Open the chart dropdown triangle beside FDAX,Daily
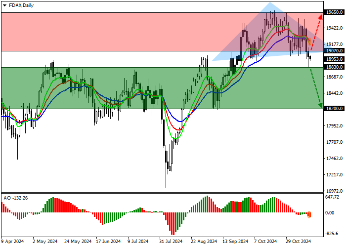Image resolution: width=346 pixels, height=247 pixels. [4, 5]
